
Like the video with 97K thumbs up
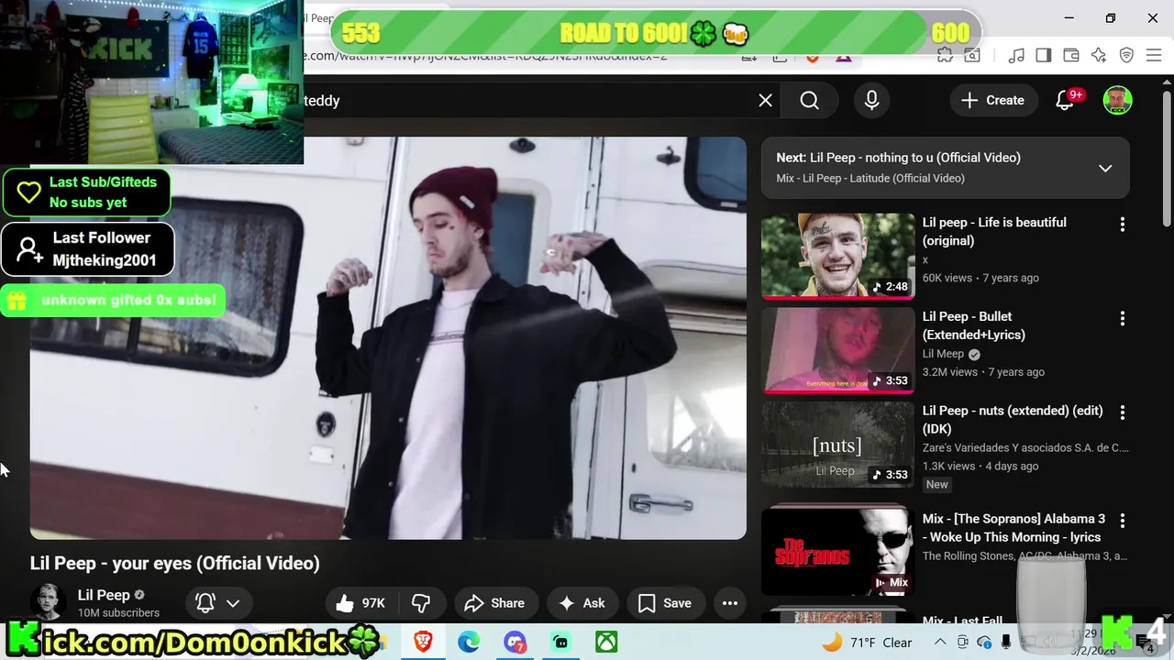point(360,603)
